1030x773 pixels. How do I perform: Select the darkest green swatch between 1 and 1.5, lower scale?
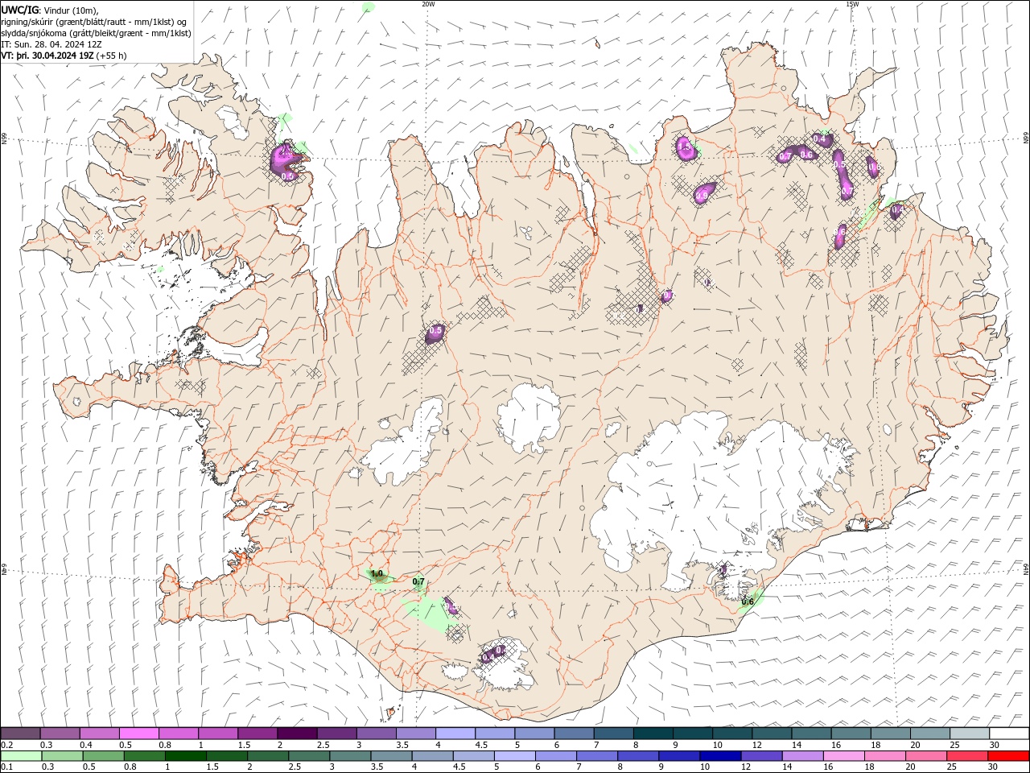185,756
